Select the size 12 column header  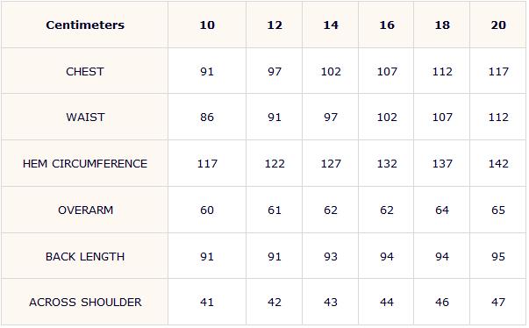point(275,25)
